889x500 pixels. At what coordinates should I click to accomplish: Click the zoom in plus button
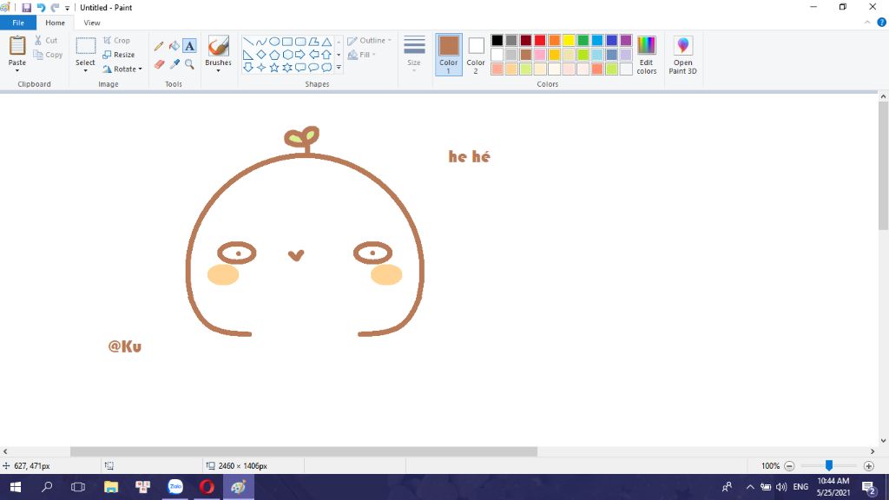click(x=868, y=466)
